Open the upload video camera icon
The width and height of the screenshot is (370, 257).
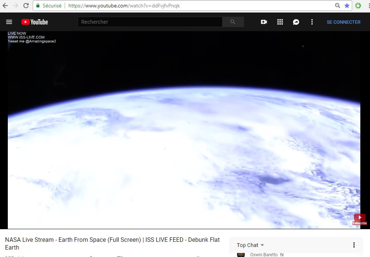coord(264,22)
